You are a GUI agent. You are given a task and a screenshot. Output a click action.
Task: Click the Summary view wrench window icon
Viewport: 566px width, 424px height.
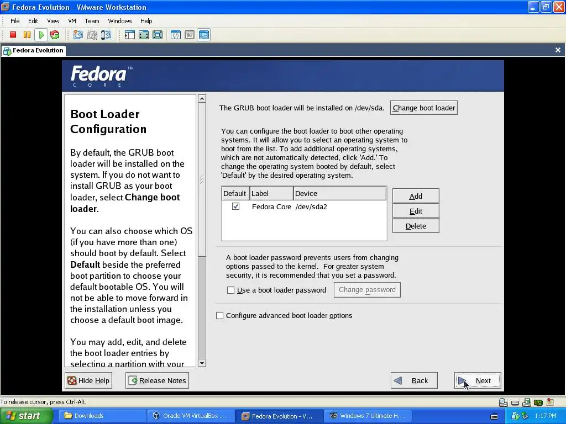coord(176,35)
